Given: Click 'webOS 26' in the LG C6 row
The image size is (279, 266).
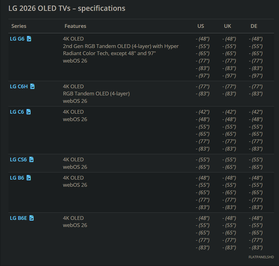Looking at the screenshot, I should click(x=75, y=119).
